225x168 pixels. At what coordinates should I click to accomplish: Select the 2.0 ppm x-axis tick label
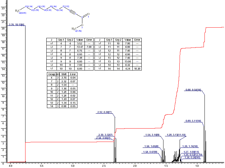point(135,166)
